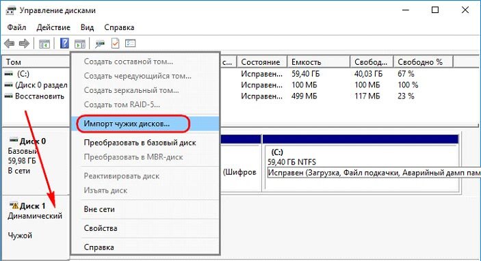Click the Disk Management title bar icon
The height and width of the screenshot is (261, 481).
(10, 10)
